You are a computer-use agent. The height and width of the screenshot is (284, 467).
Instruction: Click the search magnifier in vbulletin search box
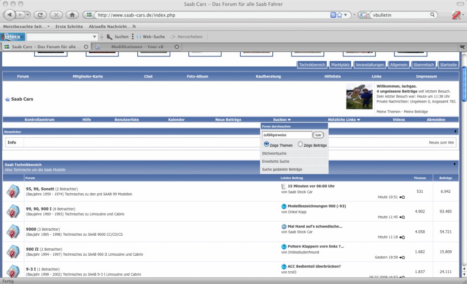pyautogui.click(x=432, y=15)
